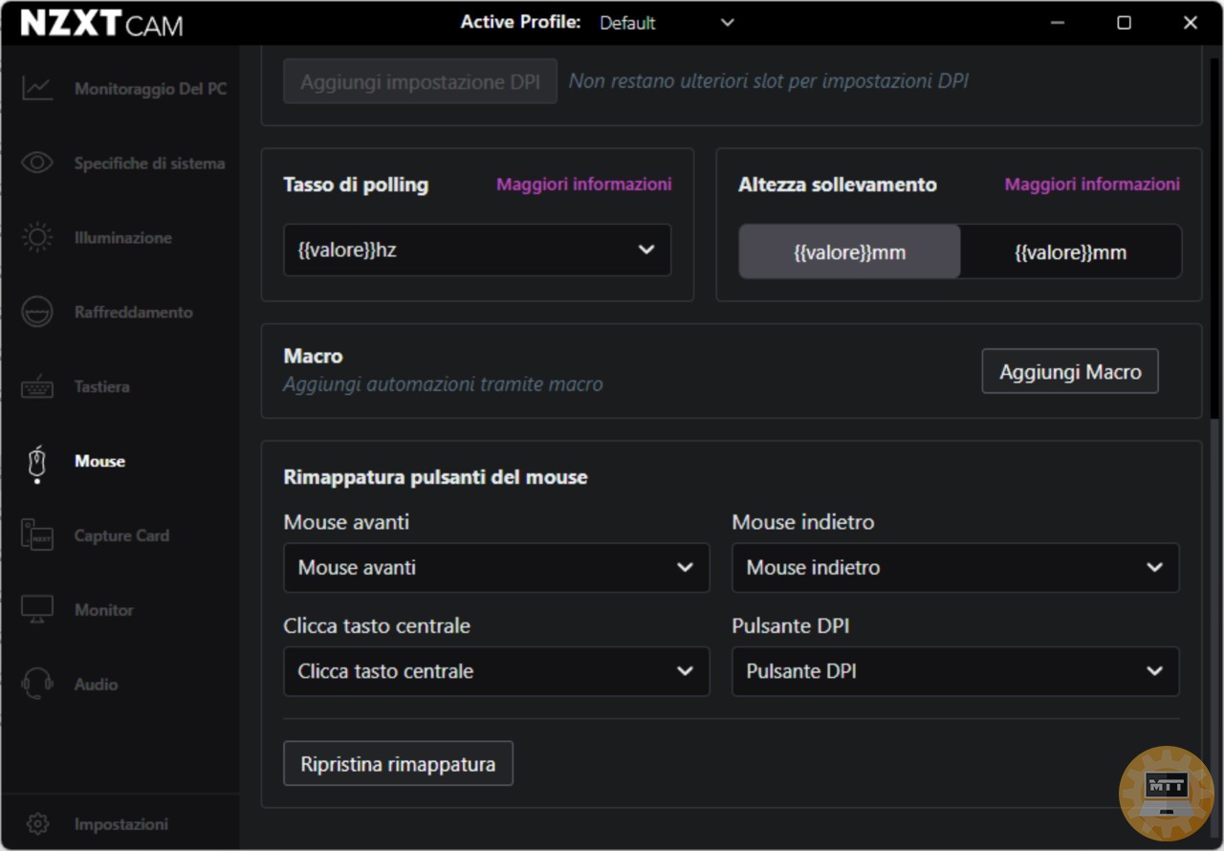This screenshot has height=851, width=1224.
Task: Click the Aggiungi Macro button
Action: click(1070, 372)
